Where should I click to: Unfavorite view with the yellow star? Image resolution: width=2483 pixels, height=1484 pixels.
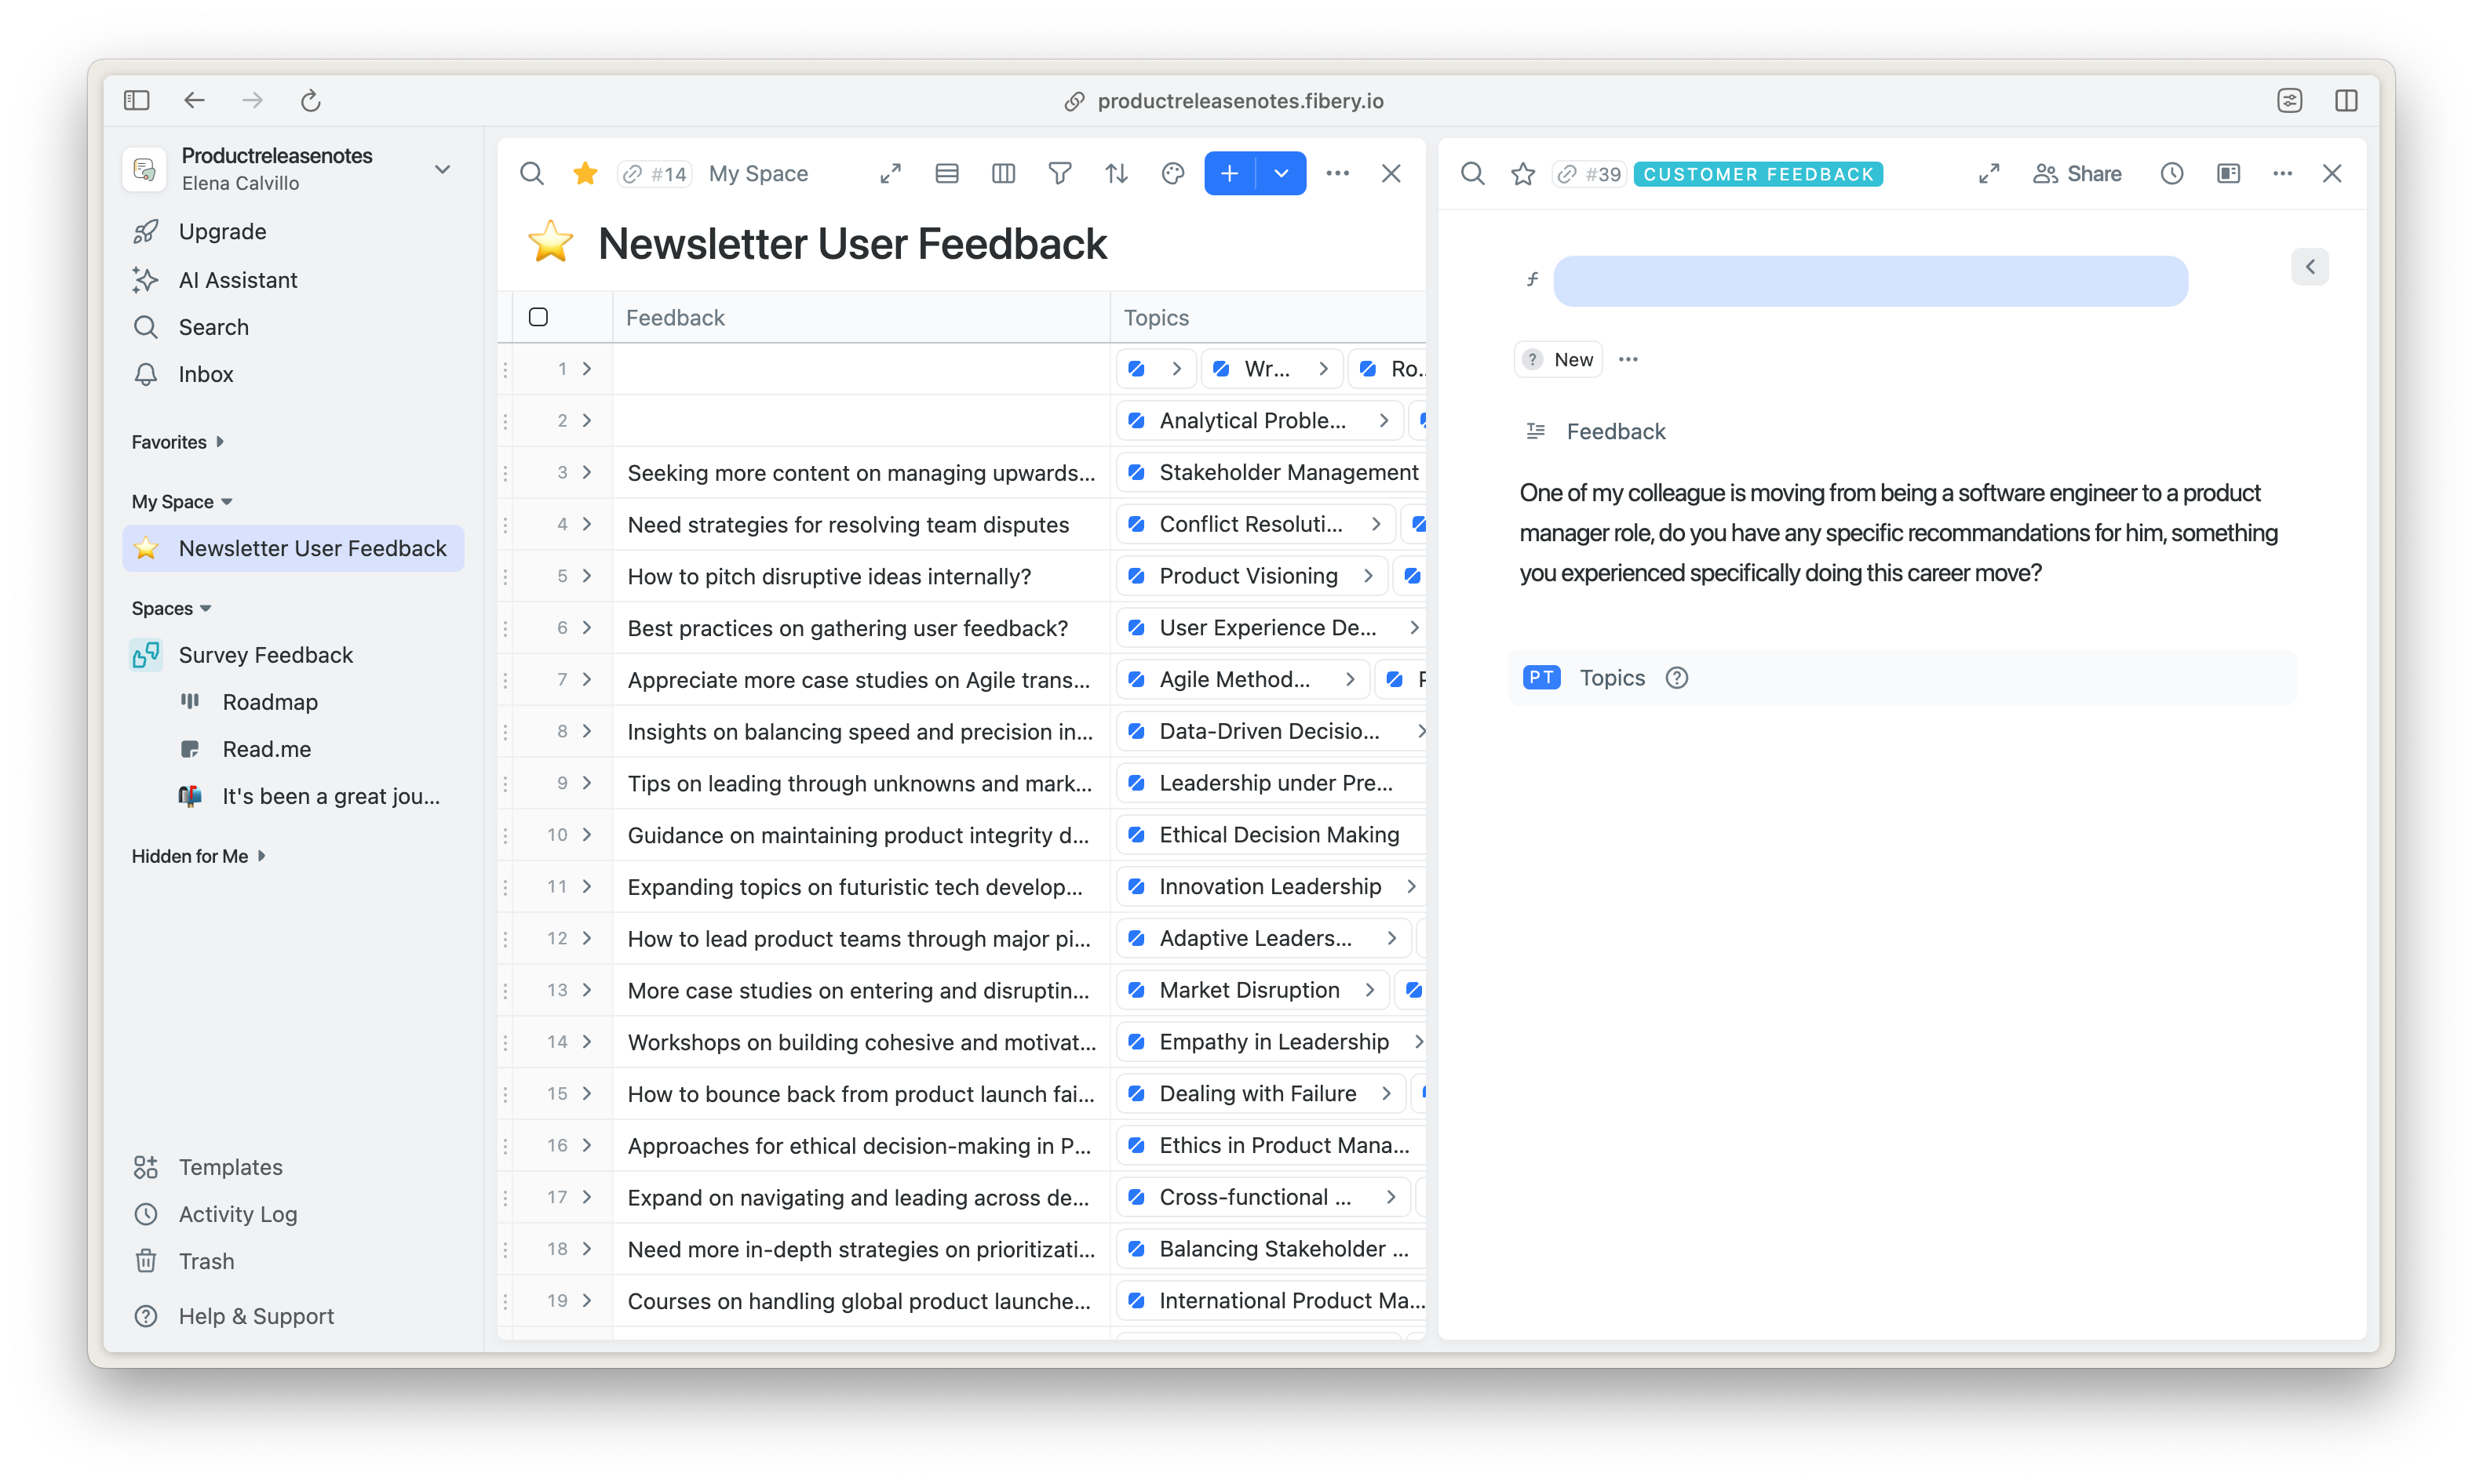(x=585, y=174)
